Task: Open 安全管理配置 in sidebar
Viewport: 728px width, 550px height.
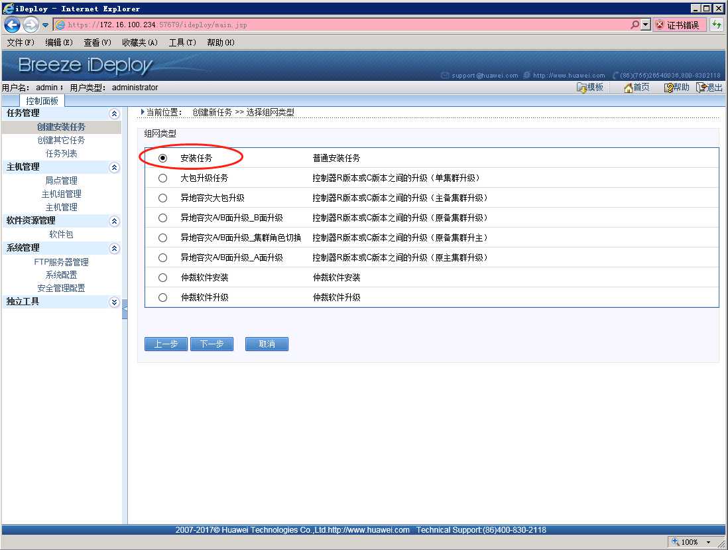Action: [x=61, y=288]
